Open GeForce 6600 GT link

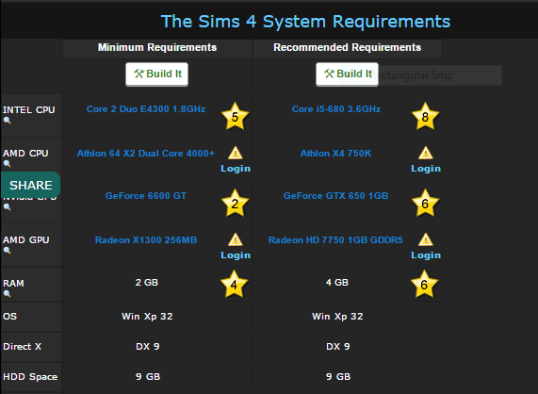[x=146, y=196]
